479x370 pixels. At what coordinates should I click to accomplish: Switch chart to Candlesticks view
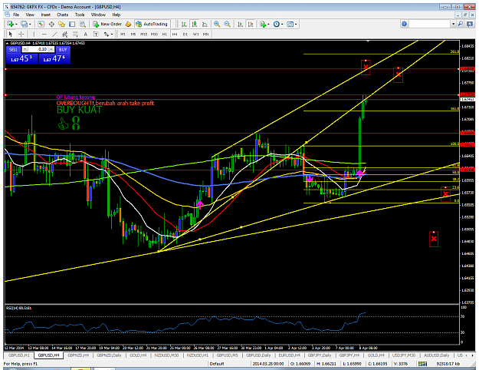point(195,24)
